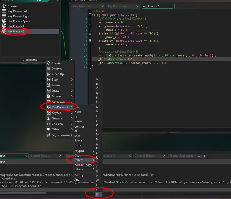
Task: Click the small arrow beside the code editor
Action: (x=71, y=59)
